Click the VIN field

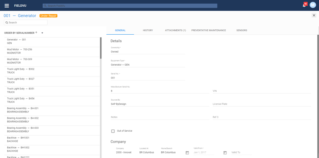tap(262, 91)
